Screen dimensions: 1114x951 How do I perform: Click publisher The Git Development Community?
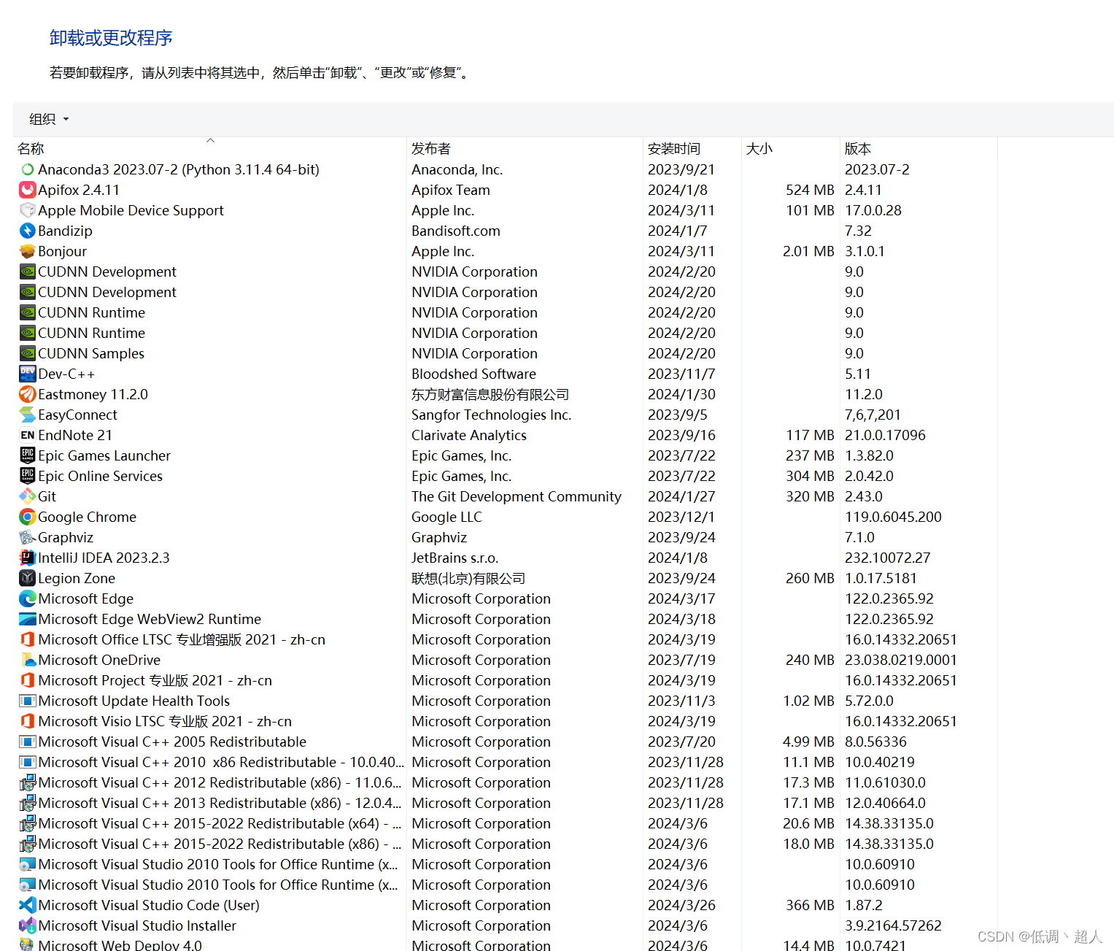click(x=517, y=496)
